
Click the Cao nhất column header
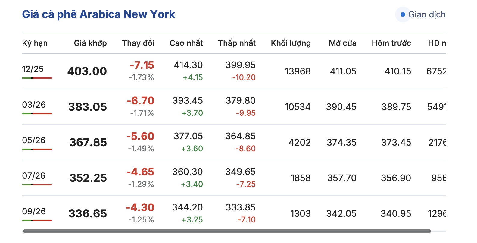point(186,43)
